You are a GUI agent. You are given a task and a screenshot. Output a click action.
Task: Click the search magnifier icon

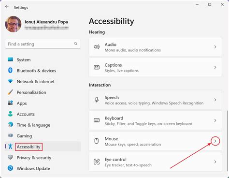(x=76, y=44)
